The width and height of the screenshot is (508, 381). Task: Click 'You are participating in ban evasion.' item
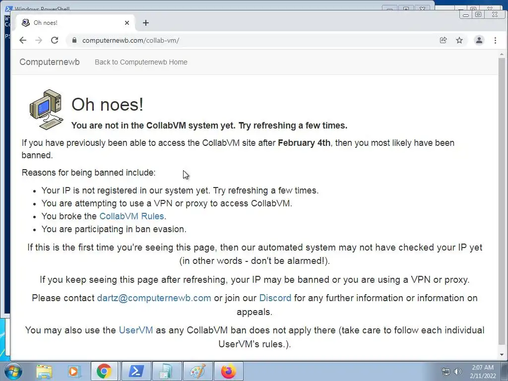click(114, 229)
